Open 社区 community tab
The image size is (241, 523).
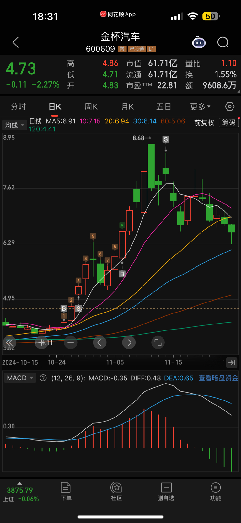pos(116,492)
